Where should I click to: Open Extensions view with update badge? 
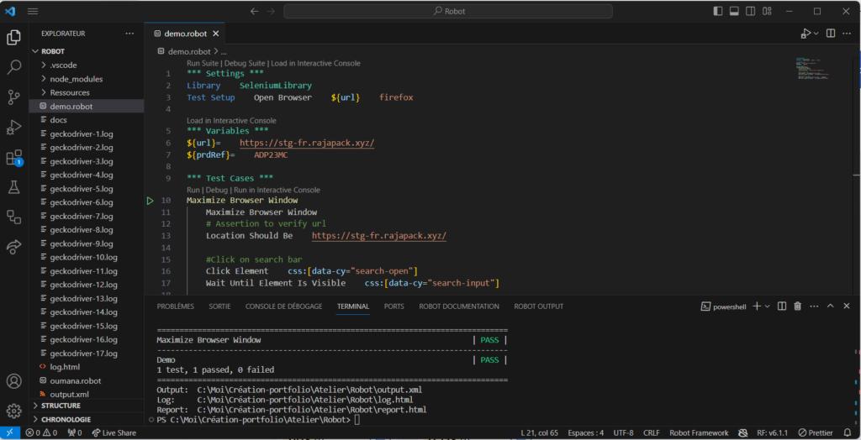point(13,158)
